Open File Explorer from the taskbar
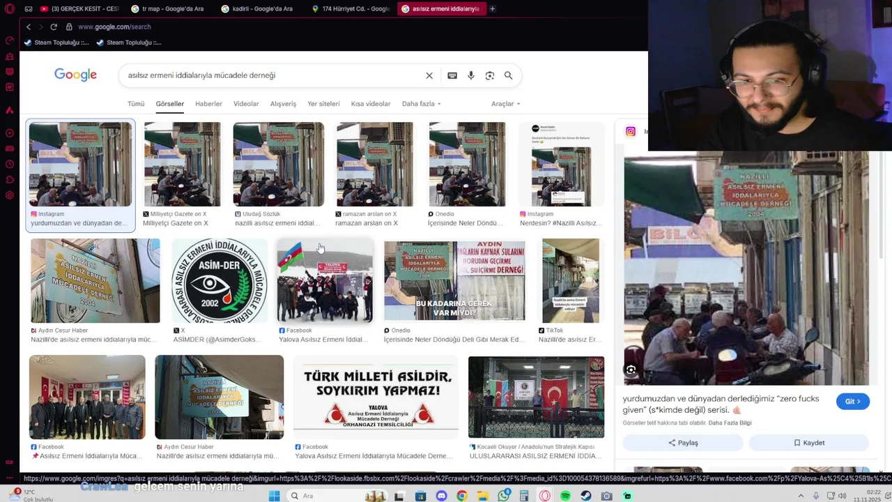 coord(482,496)
